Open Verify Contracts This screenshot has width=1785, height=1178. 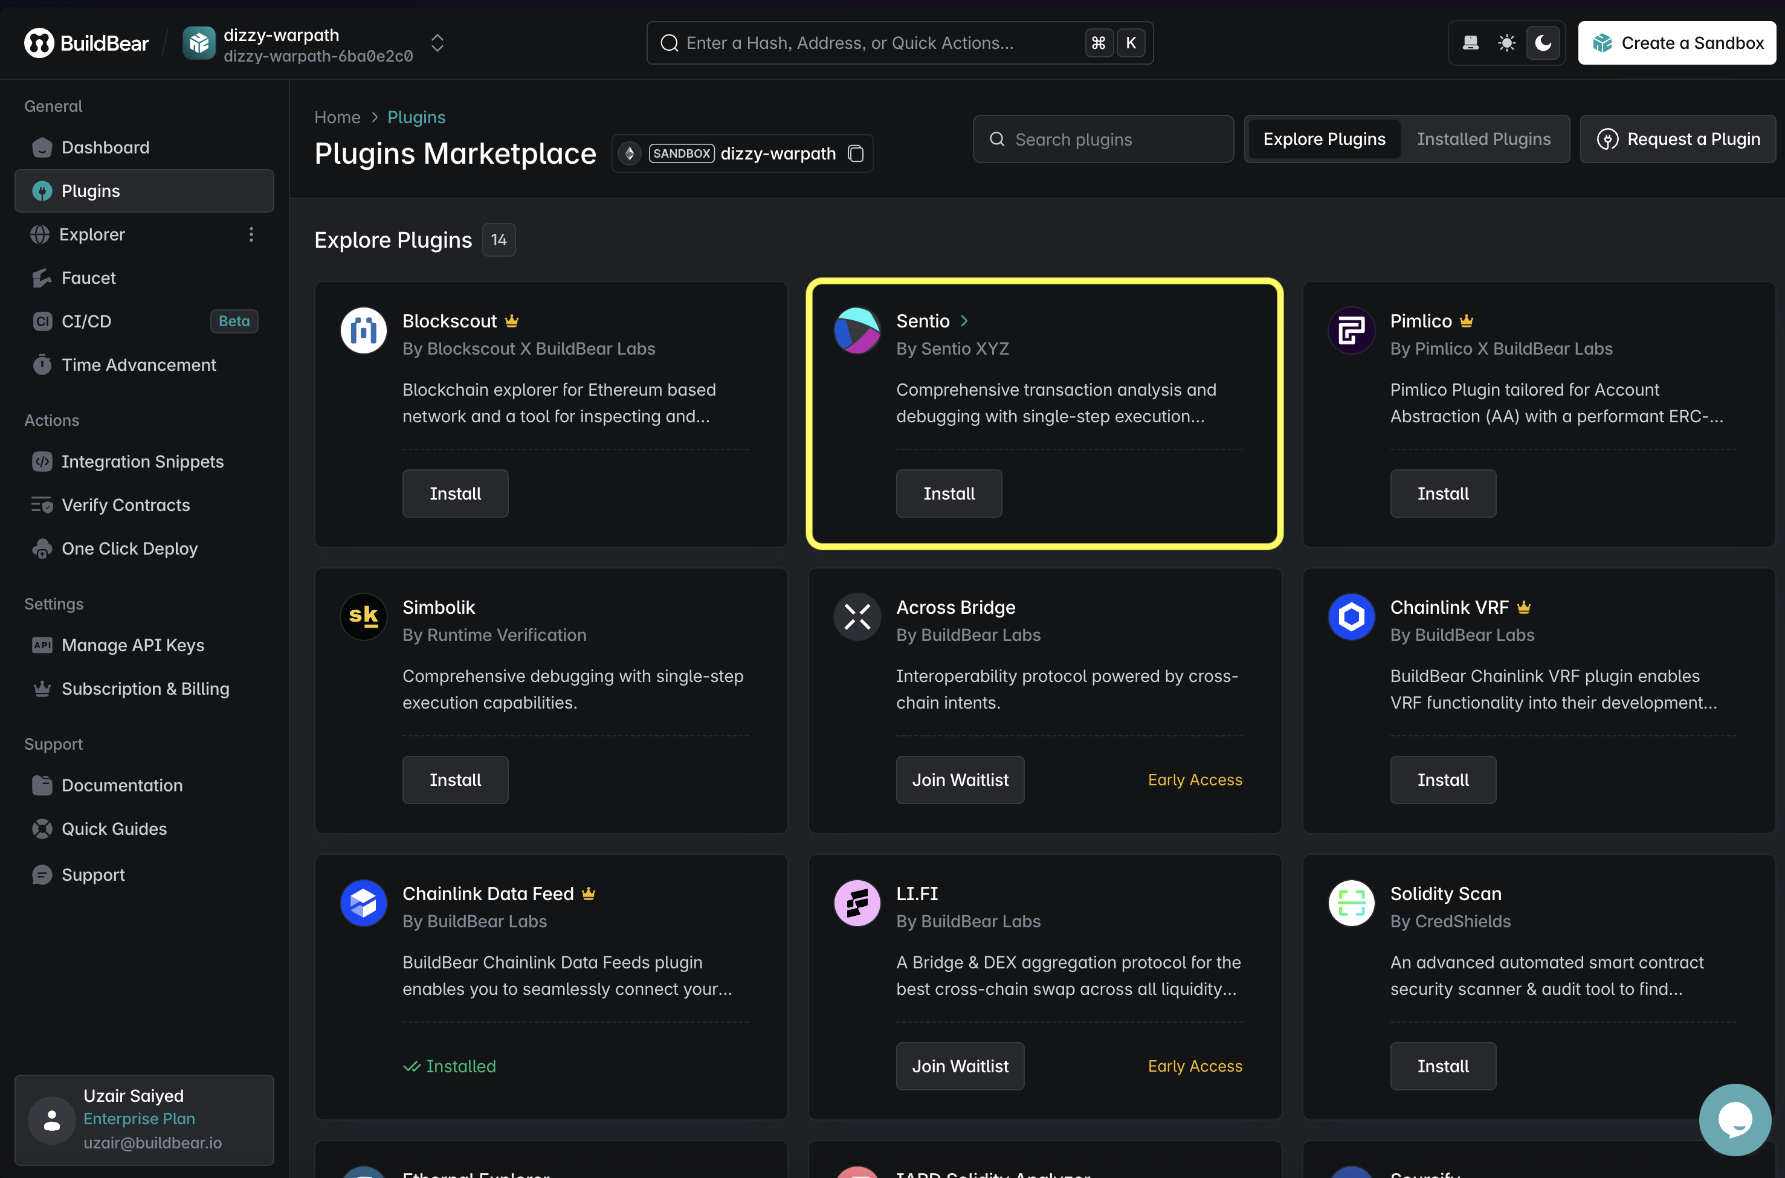(x=143, y=505)
